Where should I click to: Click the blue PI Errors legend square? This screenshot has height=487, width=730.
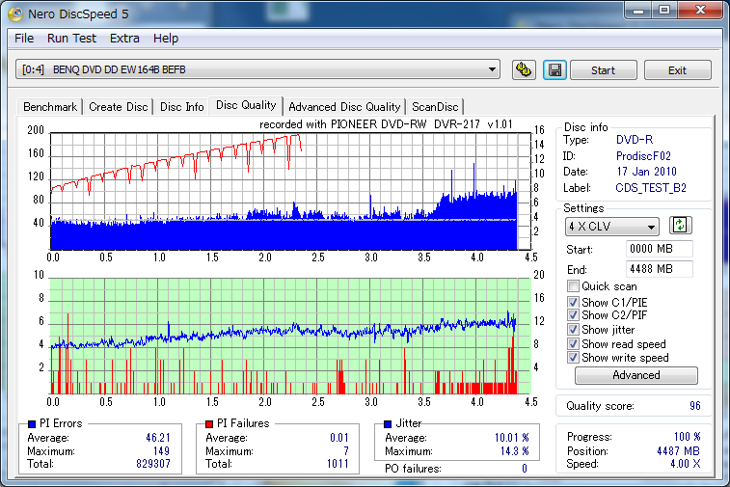point(32,423)
